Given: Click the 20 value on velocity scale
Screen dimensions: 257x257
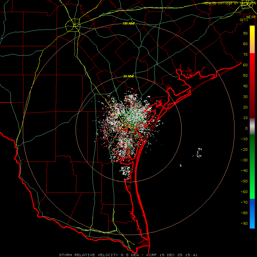Looking at the screenshot, I should (245, 107).
